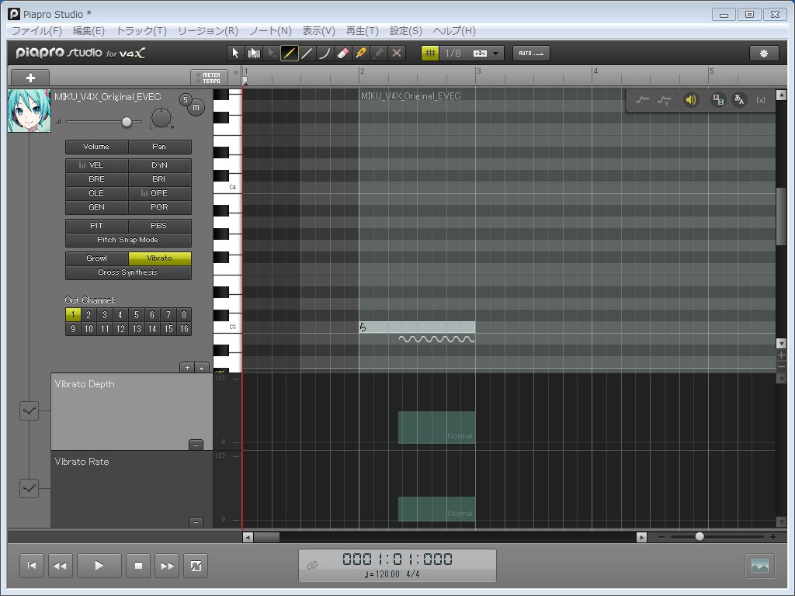Select the straight line tool
The width and height of the screenshot is (795, 596).
[307, 53]
